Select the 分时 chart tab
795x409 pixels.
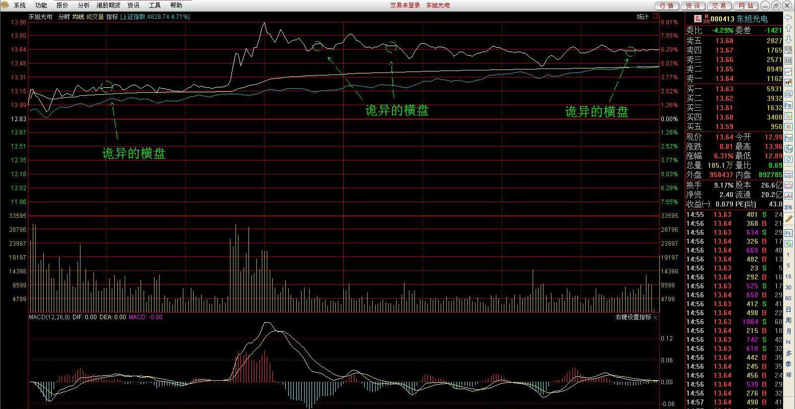[x=64, y=17]
